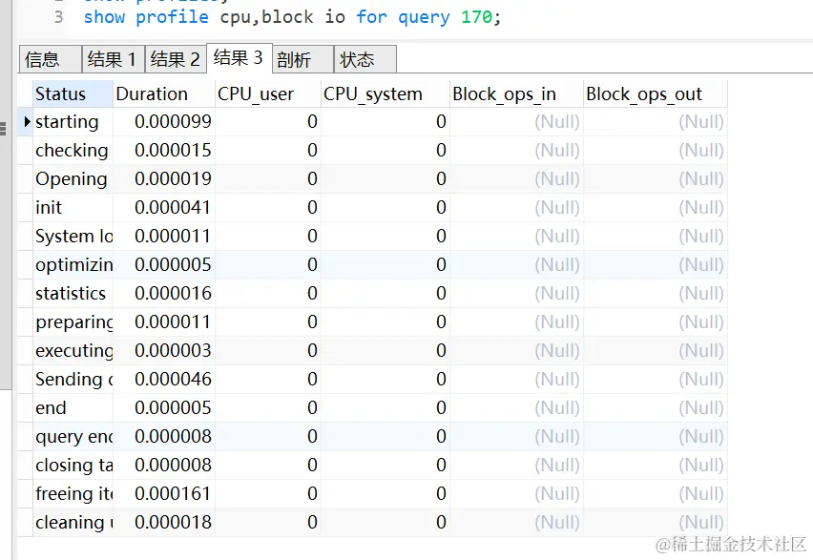The height and width of the screenshot is (560, 813).
Task: Select the 'executing' status cell
Action: coord(73,350)
